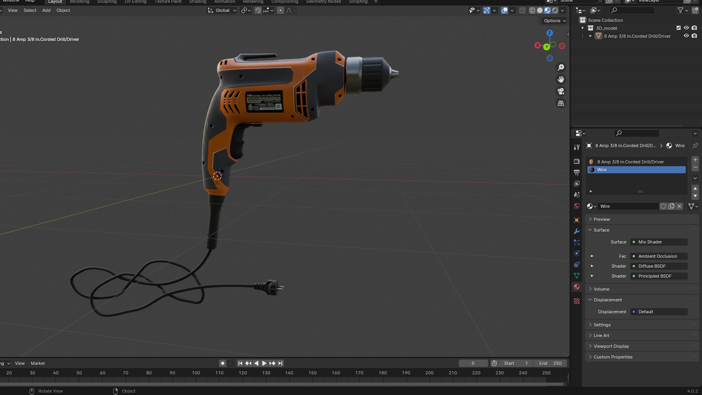Switch to wireframe viewport shading

532,11
